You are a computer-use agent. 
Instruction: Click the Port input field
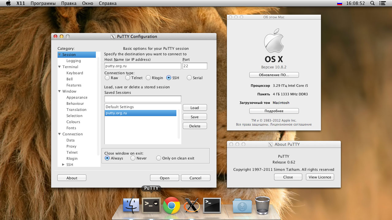195,66
